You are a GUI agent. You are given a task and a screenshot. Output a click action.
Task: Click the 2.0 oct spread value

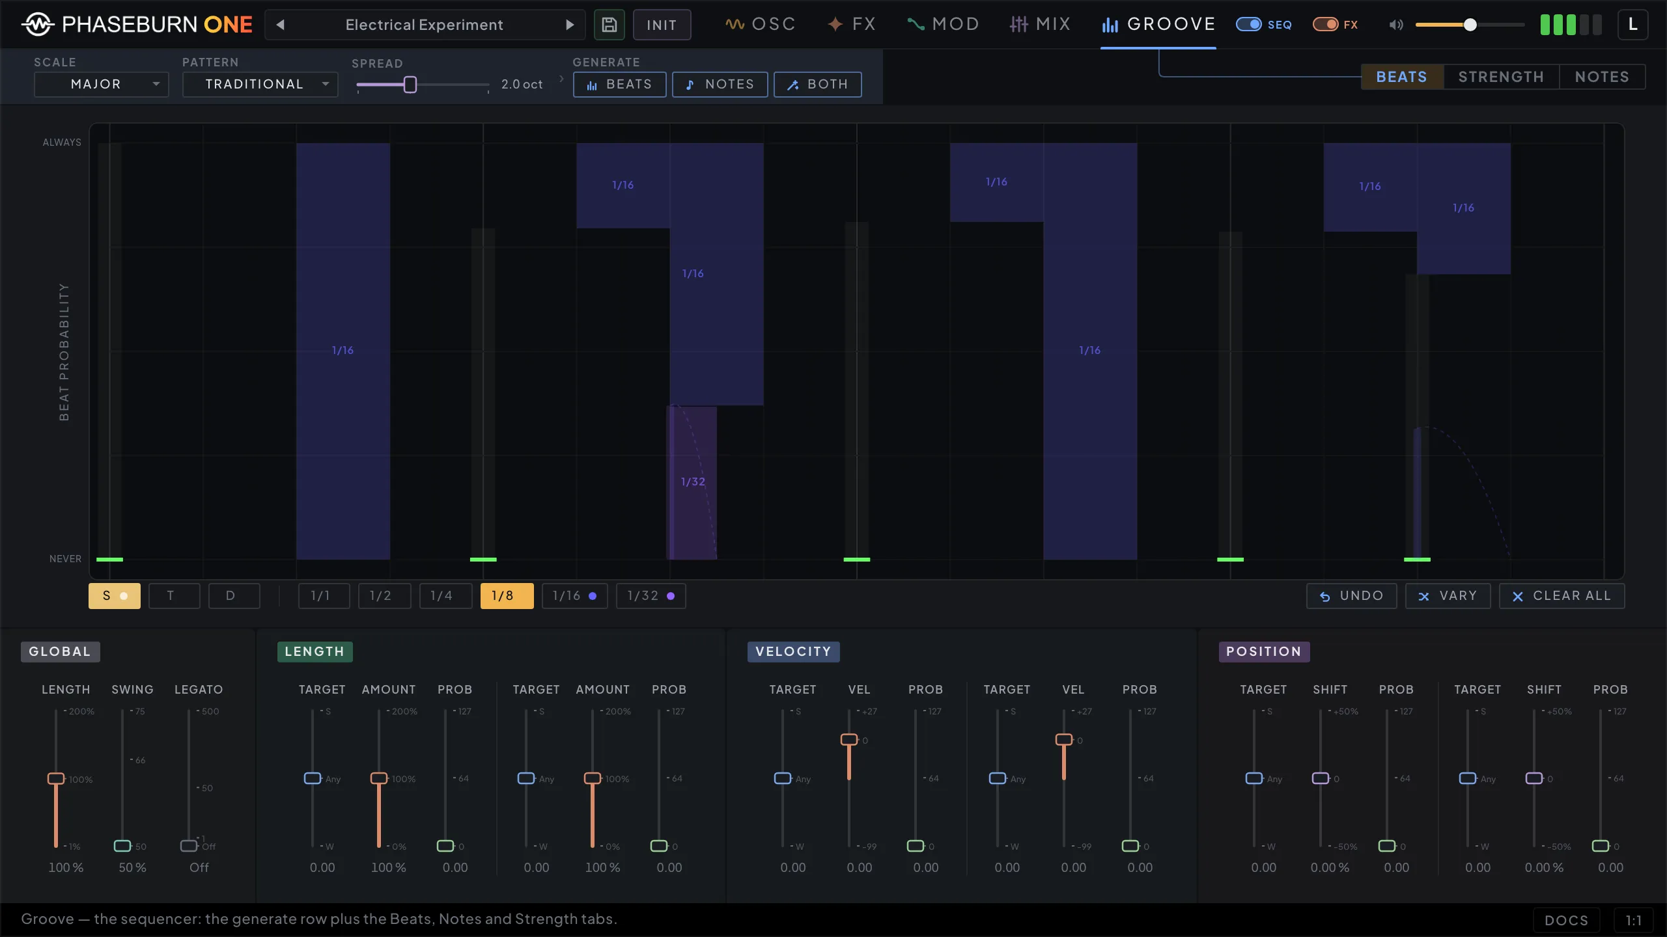(x=522, y=85)
